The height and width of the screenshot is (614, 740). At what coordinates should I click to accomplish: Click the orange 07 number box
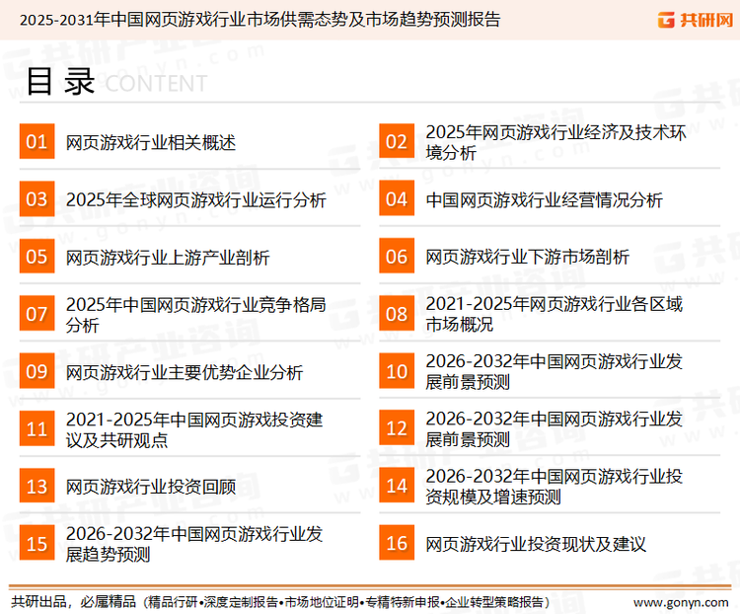[x=37, y=314]
